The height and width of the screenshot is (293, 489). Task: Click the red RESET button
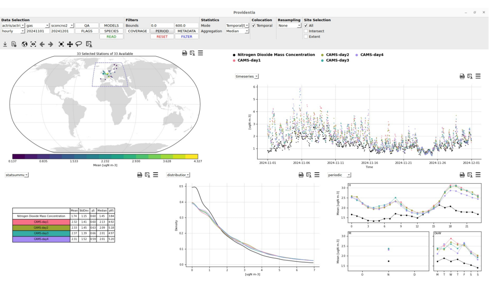point(162,37)
